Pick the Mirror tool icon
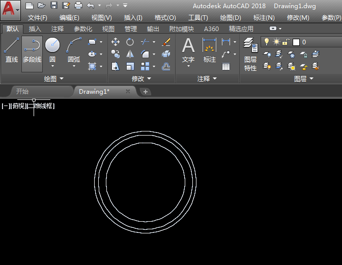 130,54
